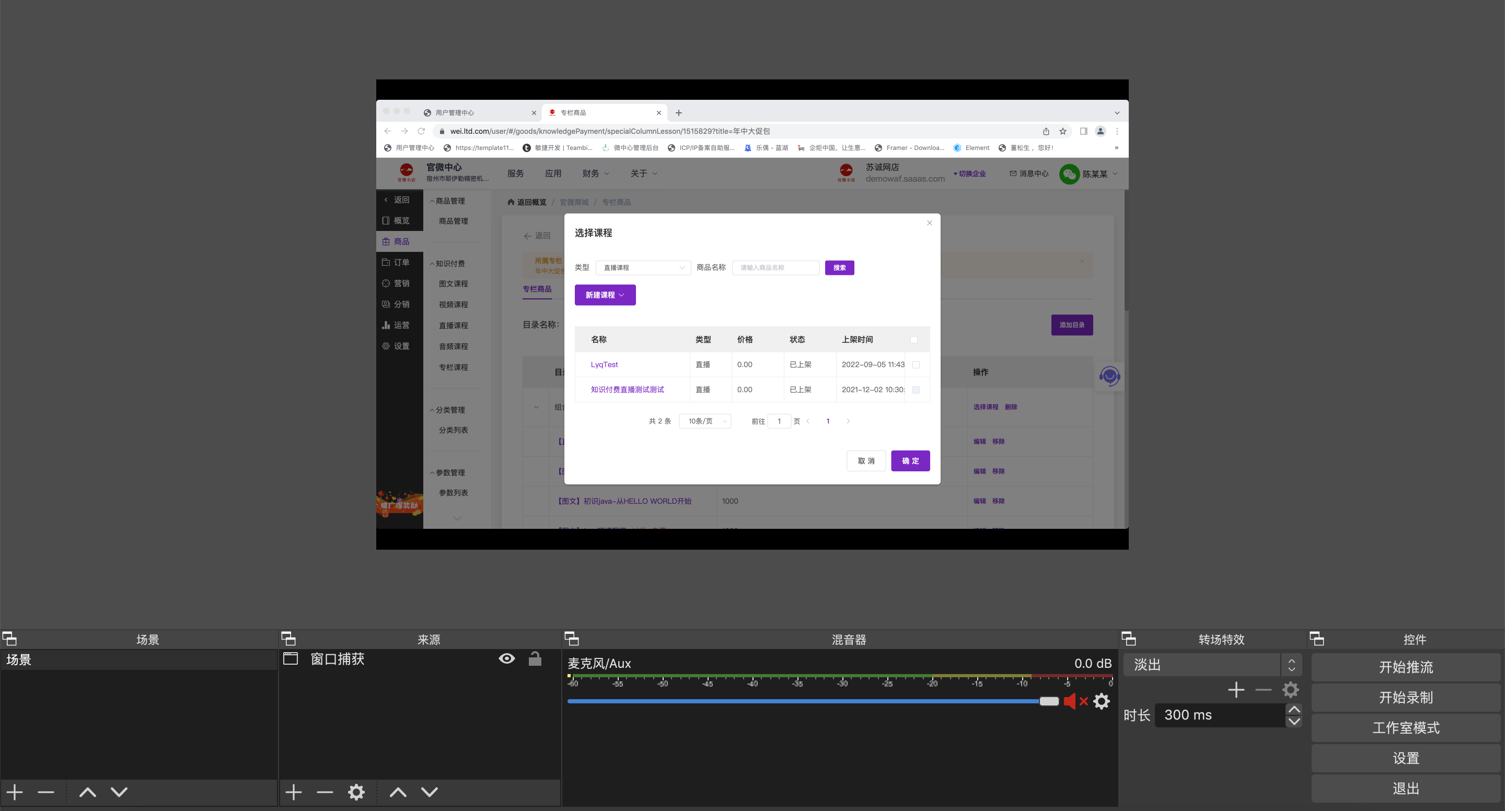The image size is (1505, 811).
Task: Tick the select-all header checkbox
Action: coord(914,340)
